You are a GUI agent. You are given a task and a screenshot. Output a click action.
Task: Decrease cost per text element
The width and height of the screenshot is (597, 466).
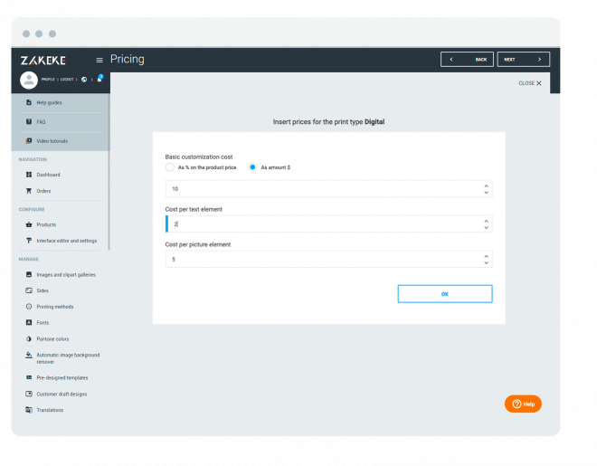point(487,227)
